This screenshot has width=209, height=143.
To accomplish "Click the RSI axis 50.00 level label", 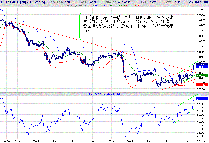I will [x=200, y=115].
